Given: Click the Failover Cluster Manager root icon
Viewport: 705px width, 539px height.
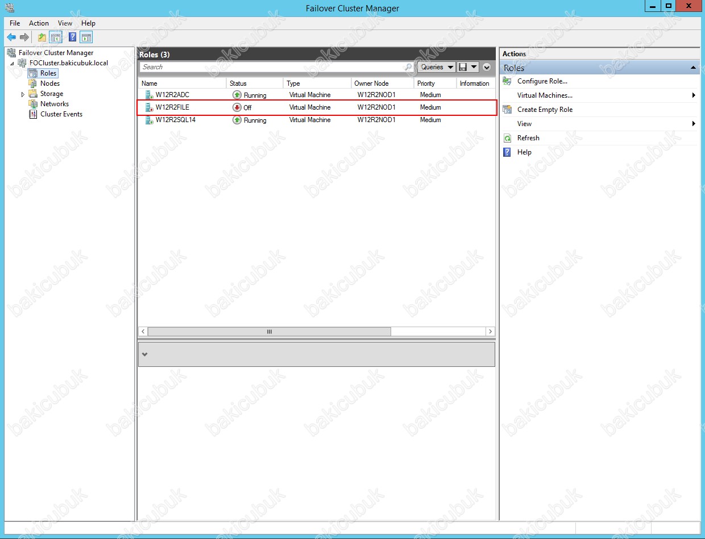Looking at the screenshot, I should pyautogui.click(x=11, y=53).
